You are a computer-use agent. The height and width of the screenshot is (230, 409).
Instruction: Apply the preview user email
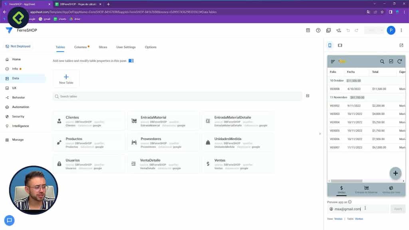398,208
